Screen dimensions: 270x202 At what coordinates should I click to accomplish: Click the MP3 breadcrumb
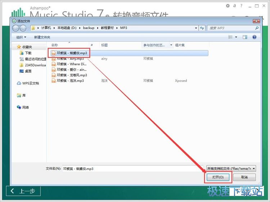(x=123, y=28)
